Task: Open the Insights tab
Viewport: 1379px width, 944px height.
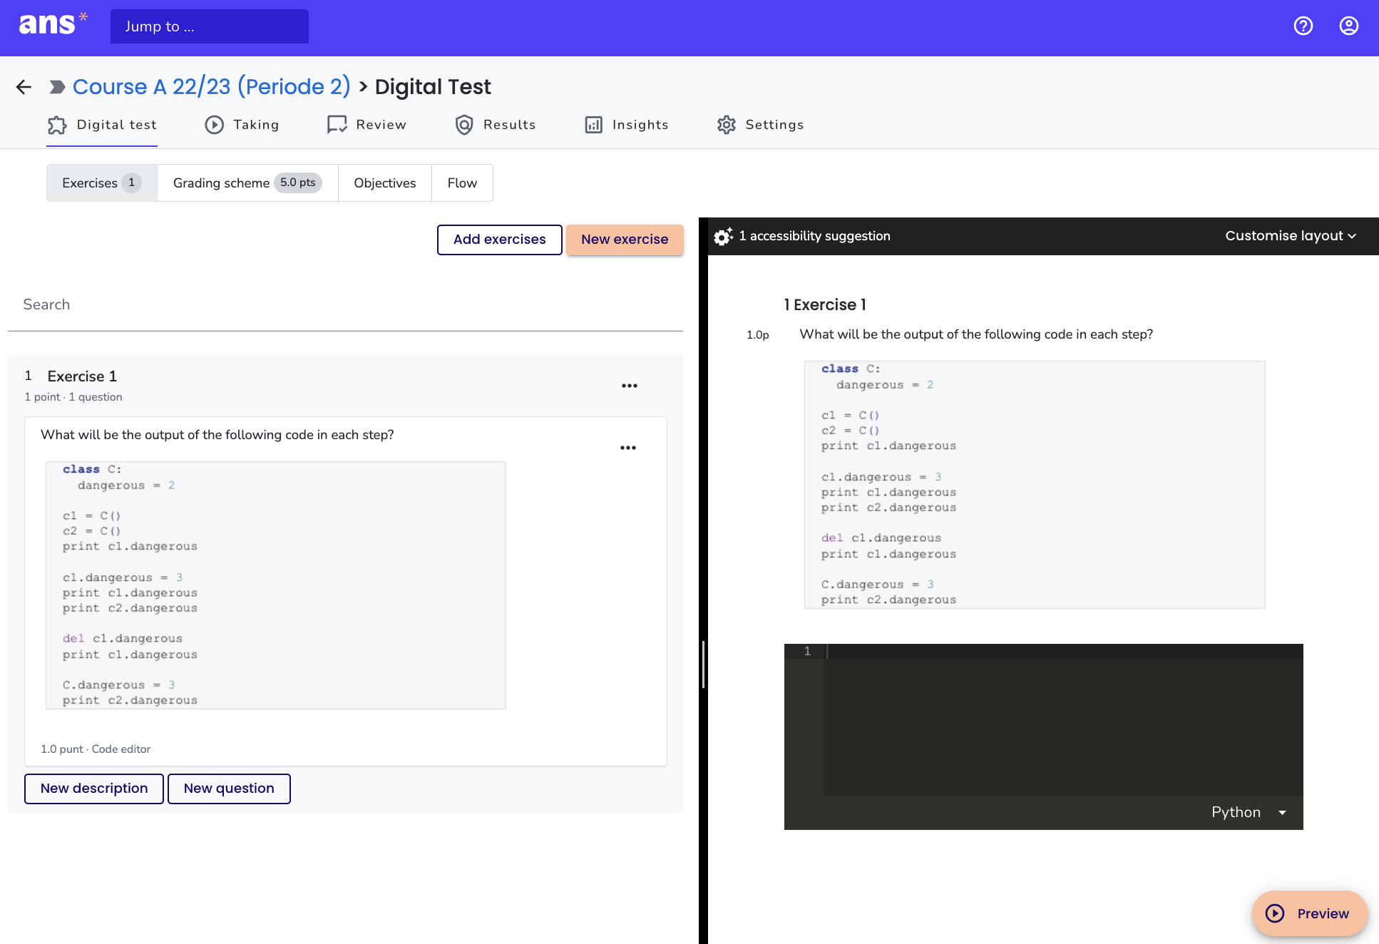Action: (627, 125)
